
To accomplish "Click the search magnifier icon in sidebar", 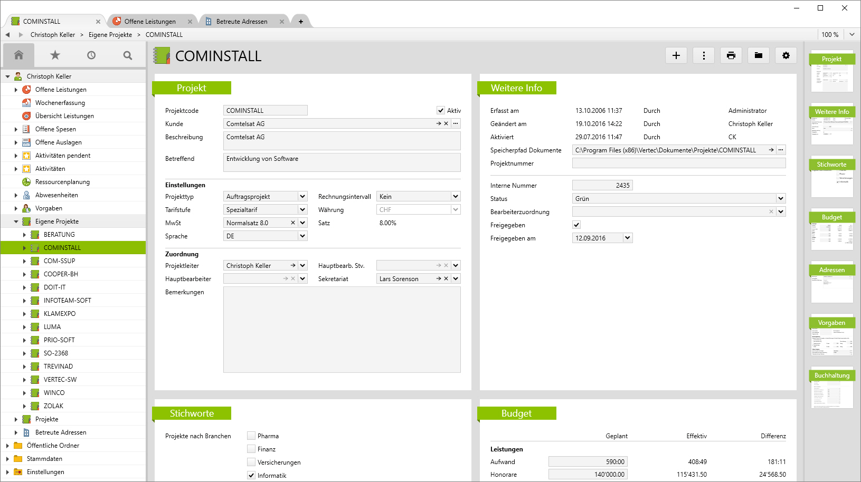I will pyautogui.click(x=128, y=55).
